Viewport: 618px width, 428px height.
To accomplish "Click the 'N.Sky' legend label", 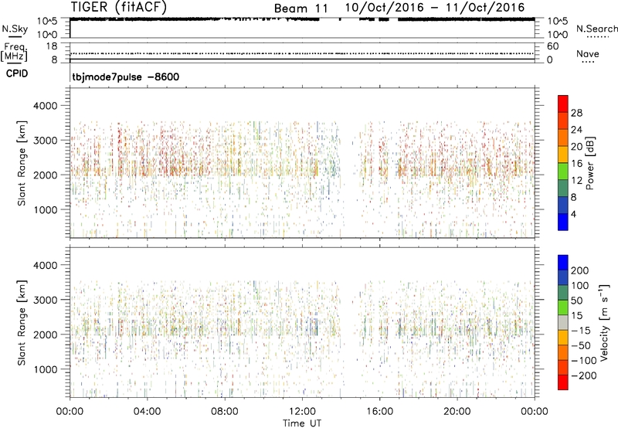I will tap(15, 29).
